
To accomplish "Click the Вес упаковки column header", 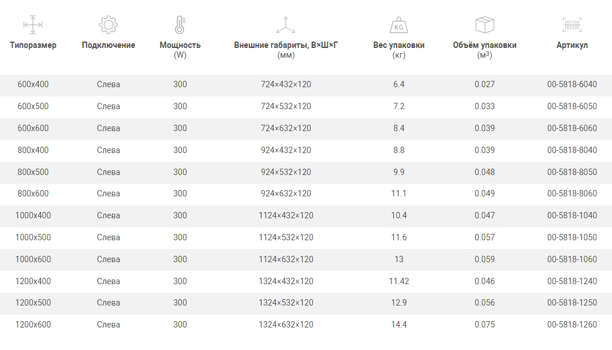I will pos(399,45).
